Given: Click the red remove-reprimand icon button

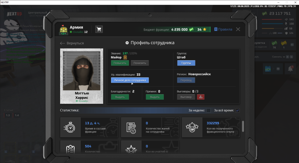Looking at the screenshot, I should (x=200, y=97).
